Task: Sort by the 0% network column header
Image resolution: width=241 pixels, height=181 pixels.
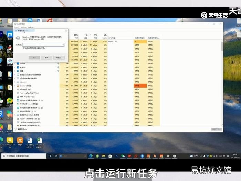Action: pos(93,36)
